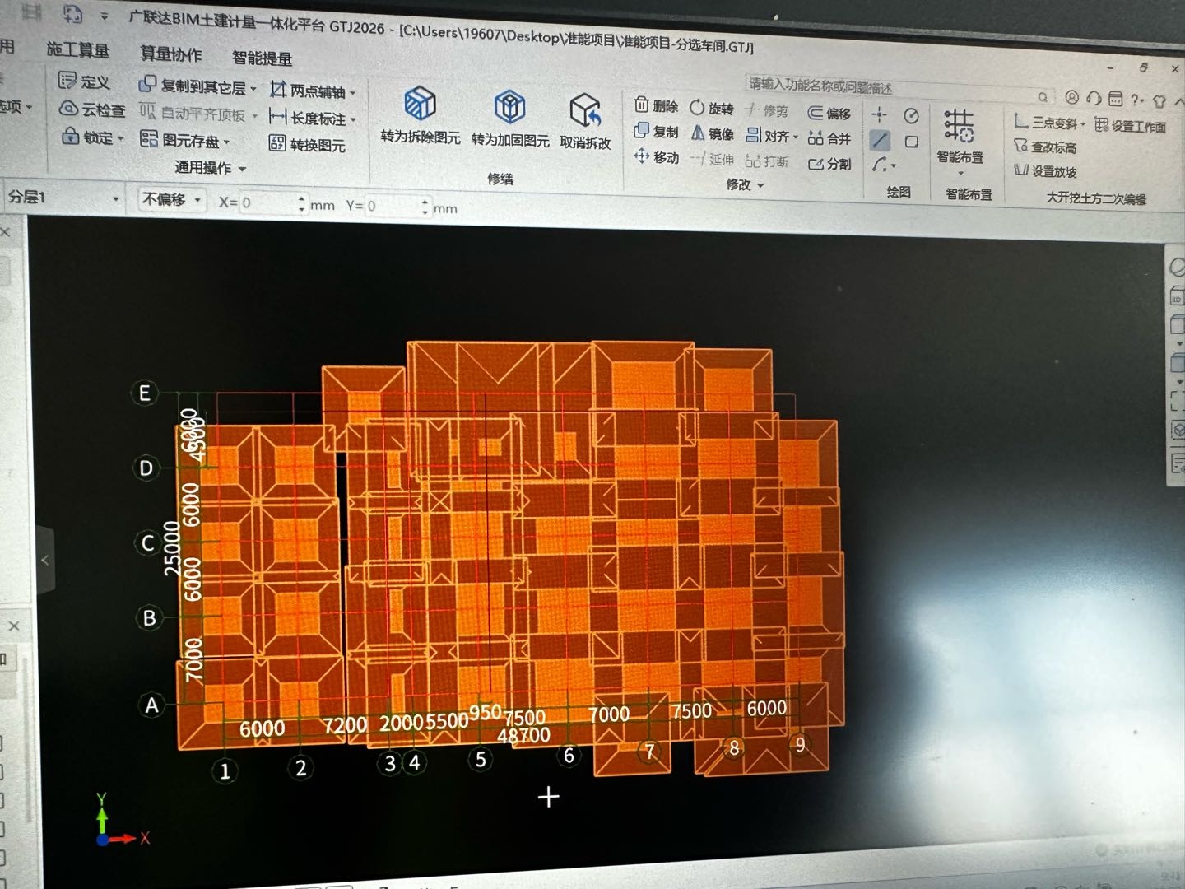Screen dimensions: 1185x889
Task: Click the 48700 total dimension label
Action: (524, 735)
